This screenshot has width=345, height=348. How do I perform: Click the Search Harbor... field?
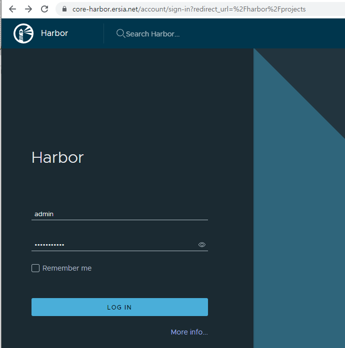pos(152,34)
